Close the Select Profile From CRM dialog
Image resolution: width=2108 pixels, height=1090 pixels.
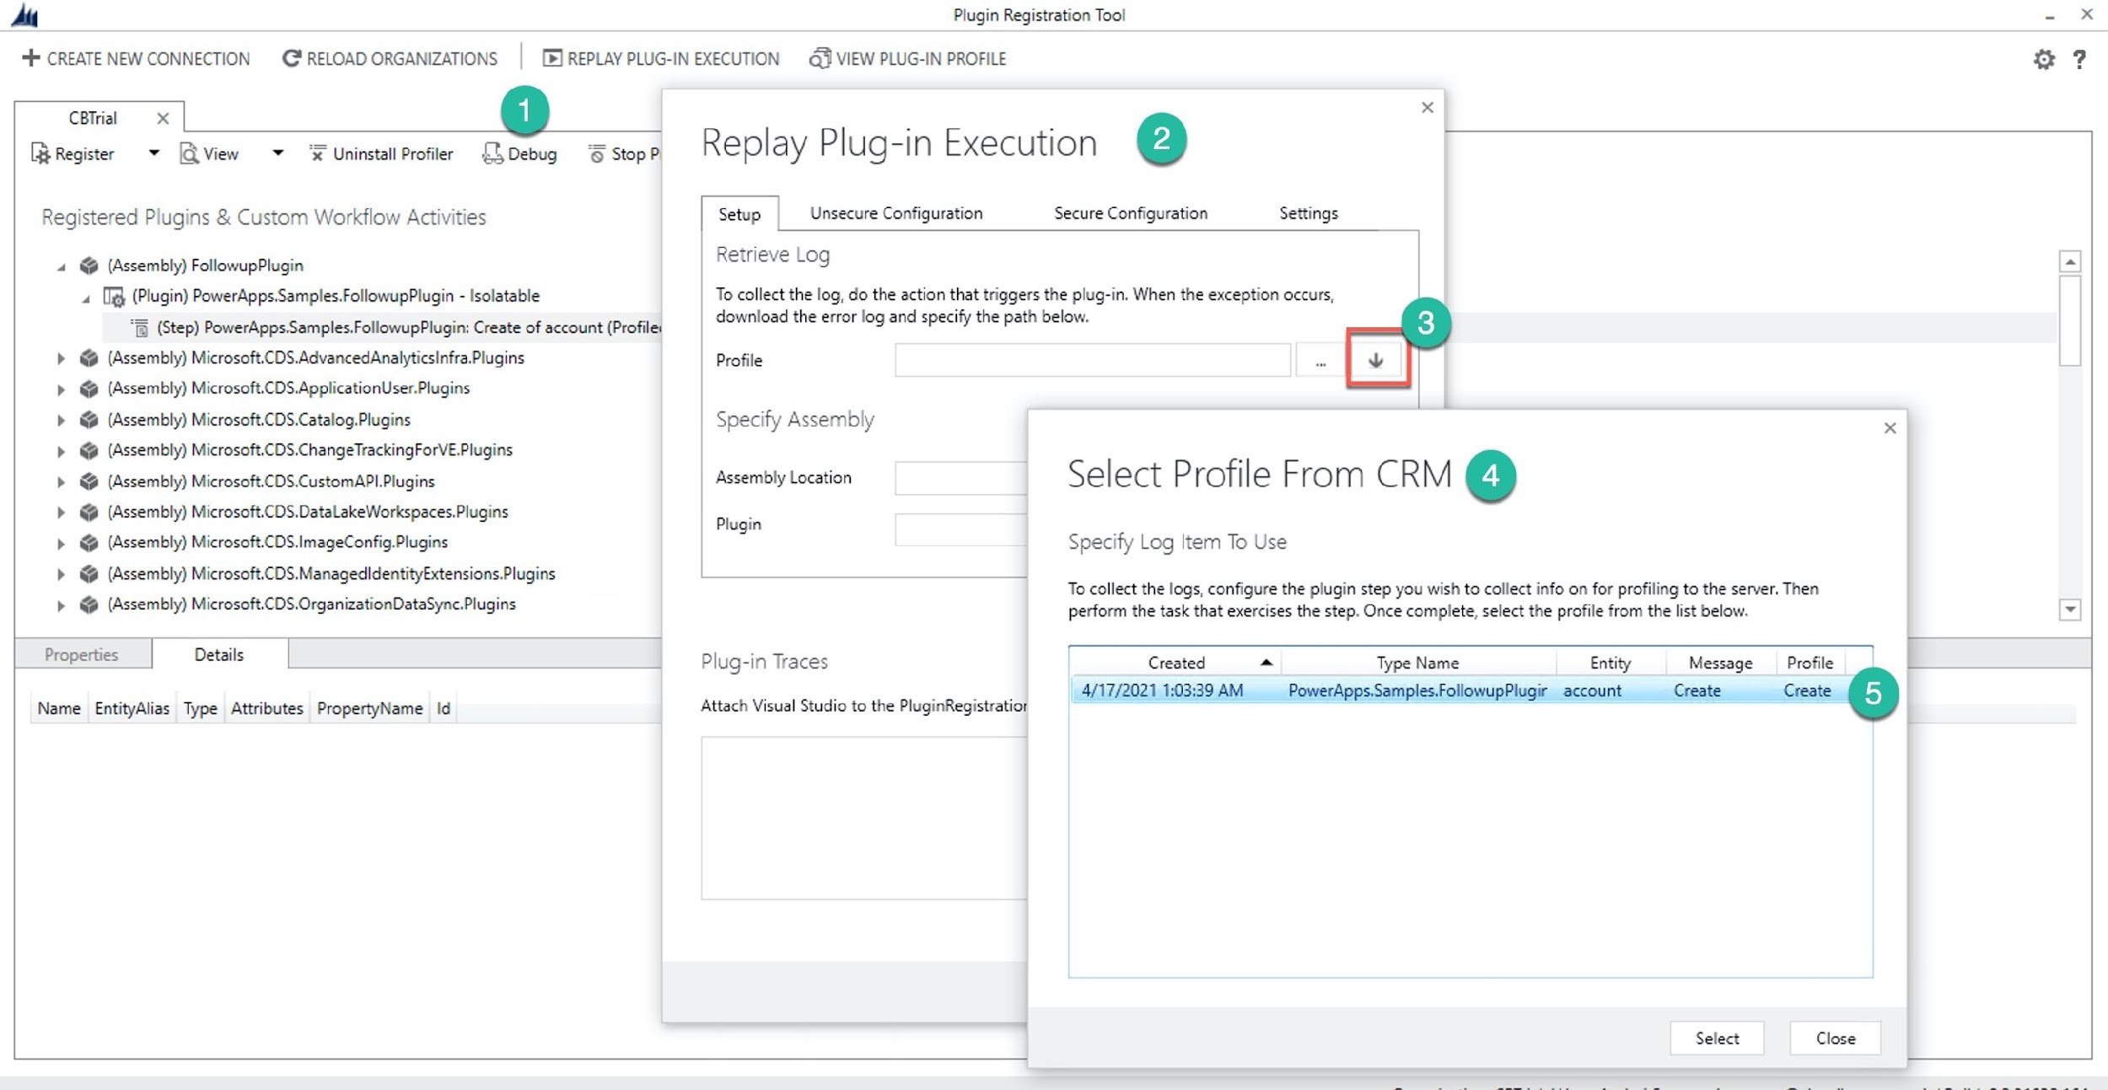tap(1890, 428)
